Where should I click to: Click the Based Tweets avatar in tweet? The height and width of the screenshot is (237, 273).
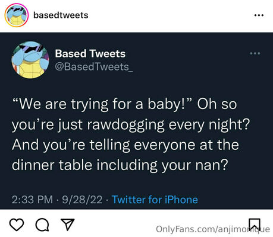click(30, 60)
